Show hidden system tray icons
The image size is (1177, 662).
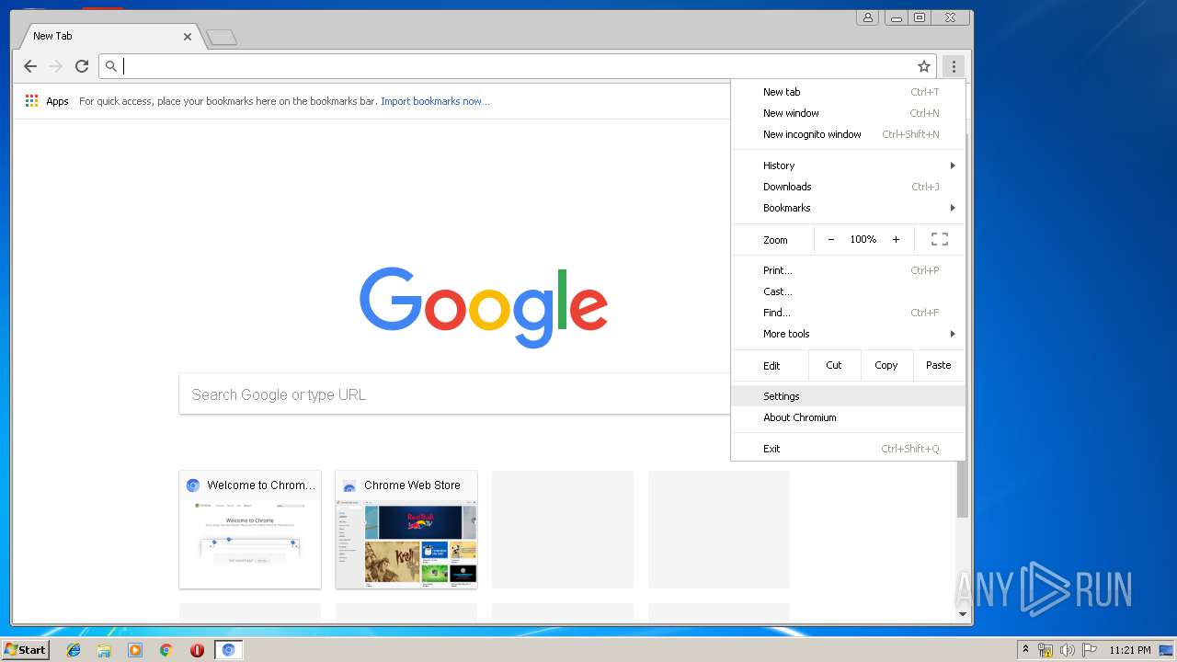click(x=1025, y=650)
